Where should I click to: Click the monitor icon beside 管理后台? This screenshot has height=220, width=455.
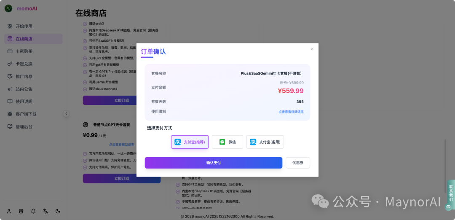(10, 126)
